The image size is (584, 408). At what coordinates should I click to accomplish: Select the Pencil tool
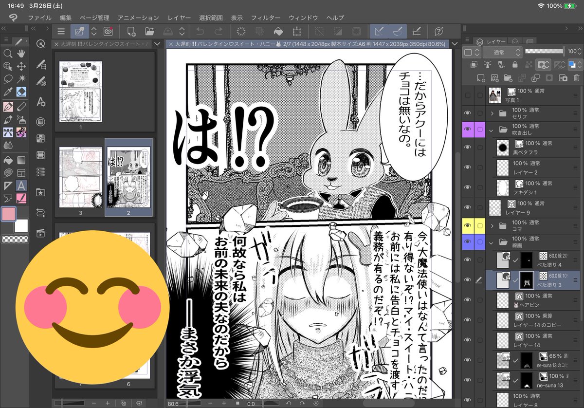click(x=21, y=106)
